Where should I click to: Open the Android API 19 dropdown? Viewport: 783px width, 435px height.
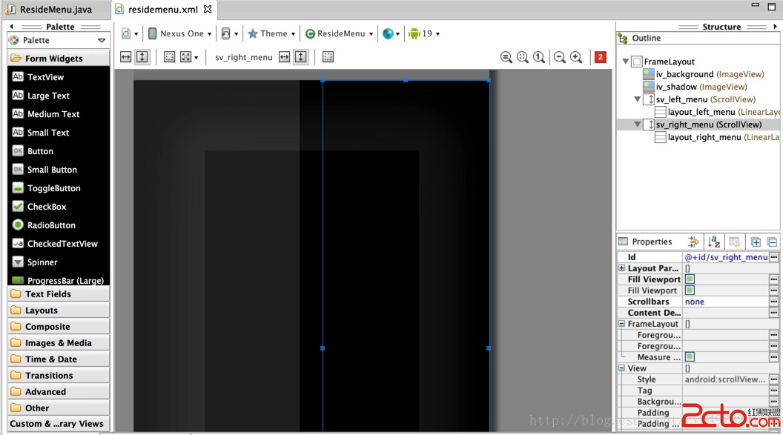tap(424, 33)
